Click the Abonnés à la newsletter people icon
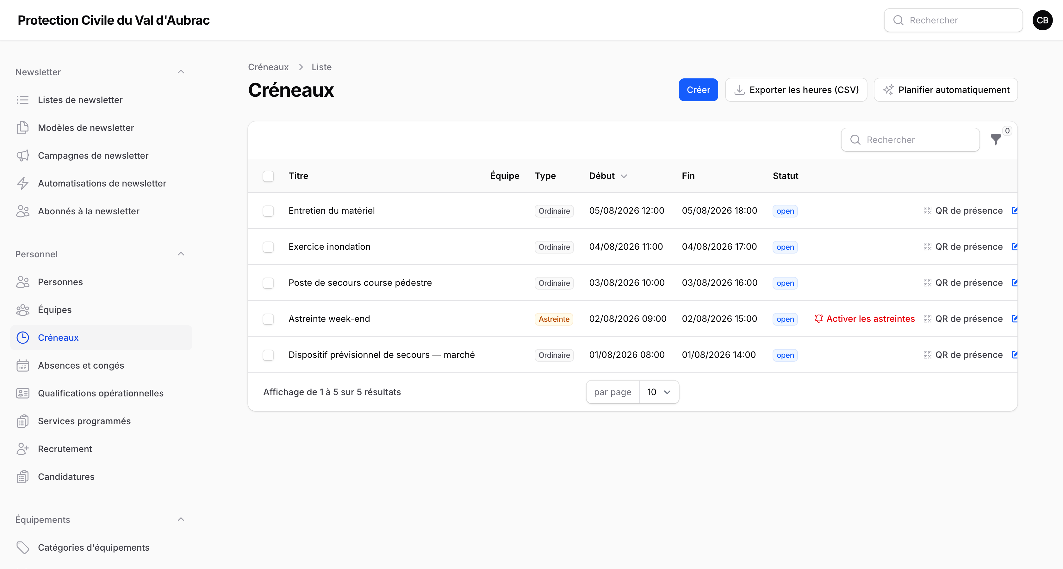Image resolution: width=1063 pixels, height=569 pixels. 23,211
